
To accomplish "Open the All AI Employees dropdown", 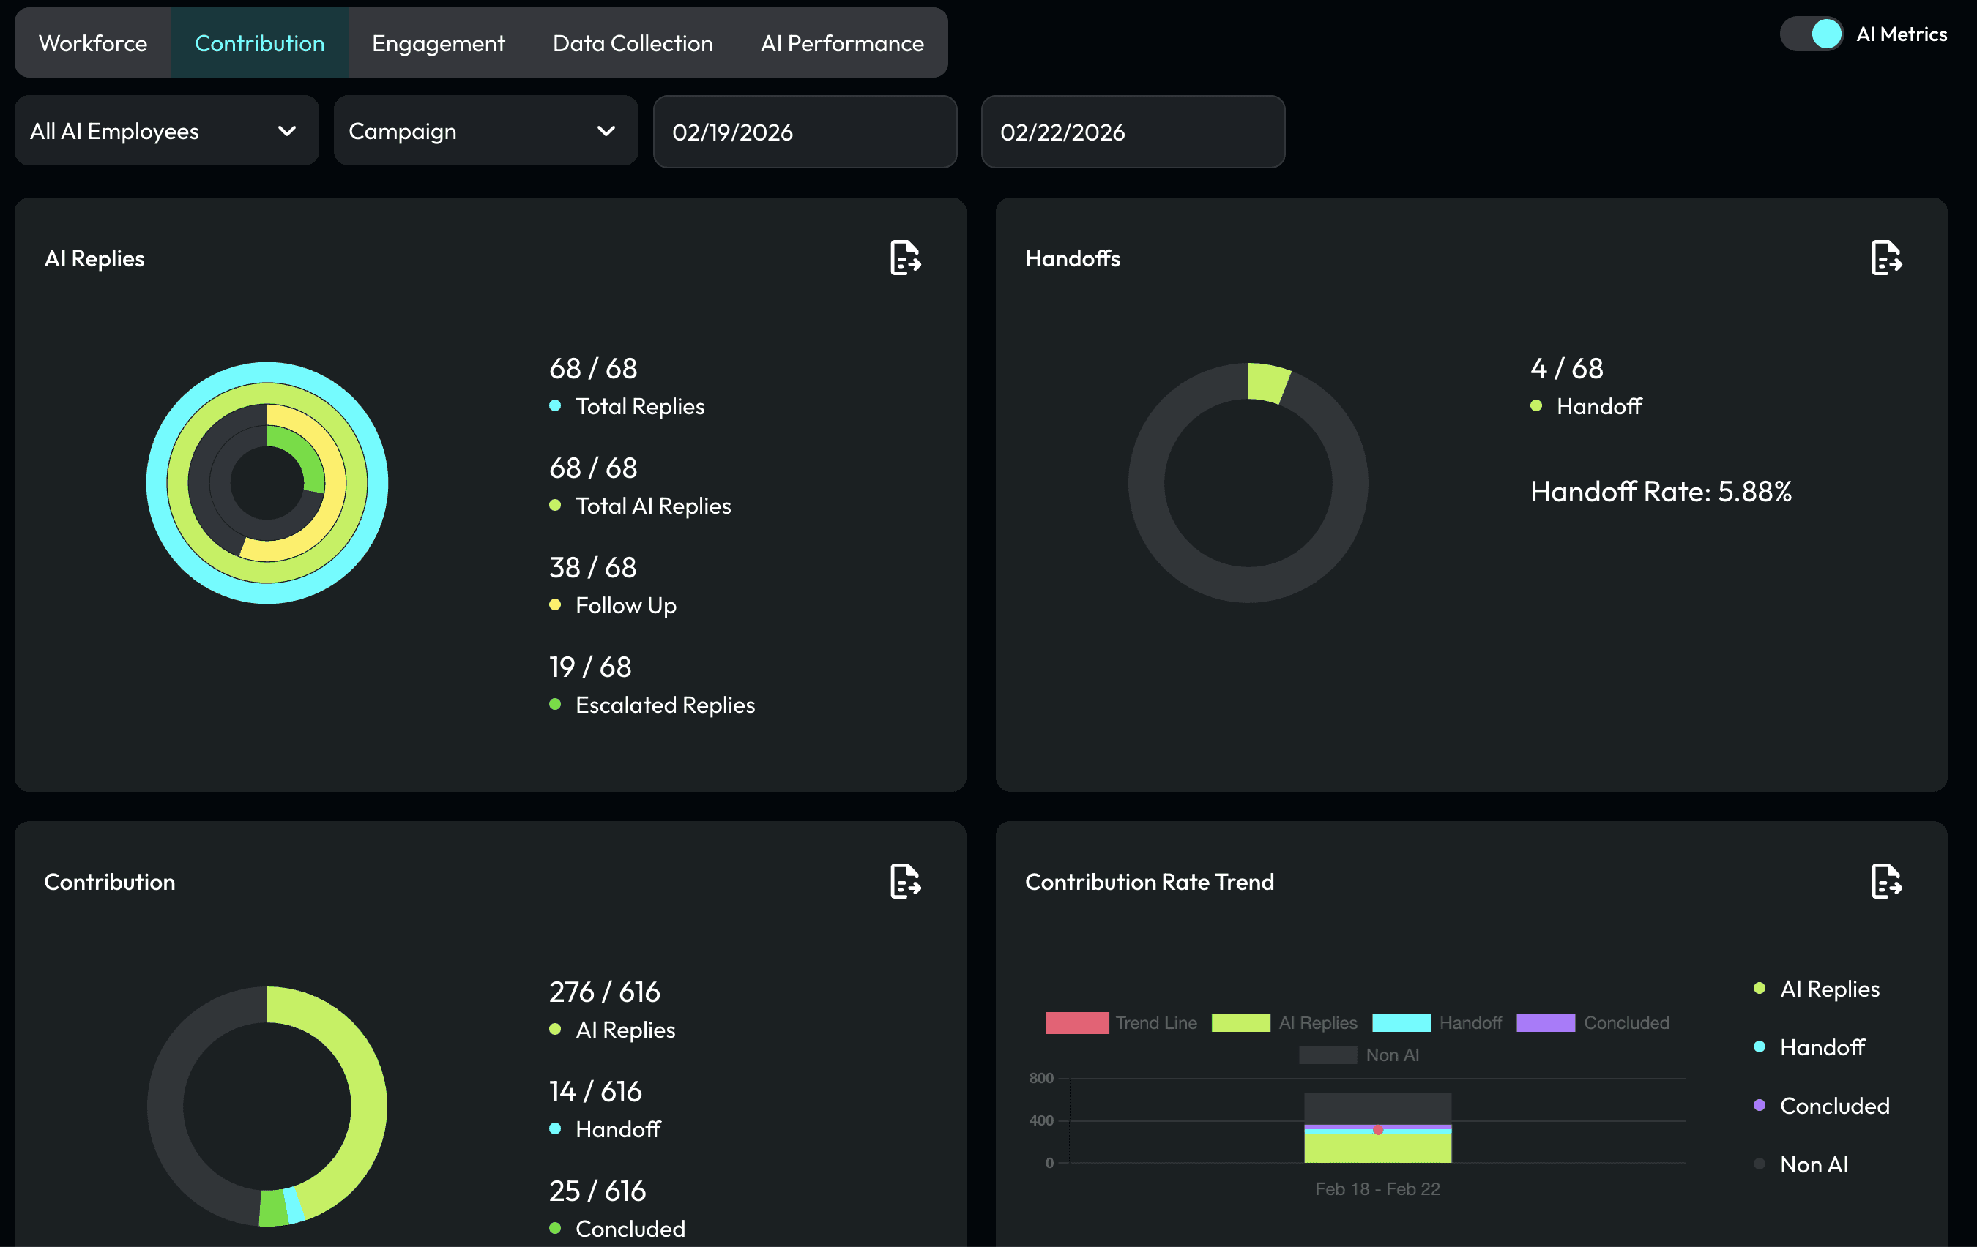I will click(x=165, y=131).
